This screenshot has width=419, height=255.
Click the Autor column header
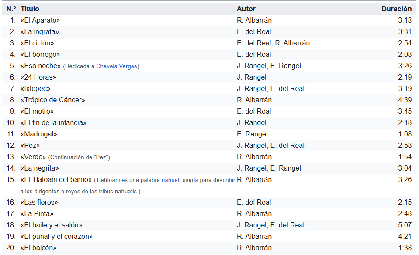click(x=246, y=9)
